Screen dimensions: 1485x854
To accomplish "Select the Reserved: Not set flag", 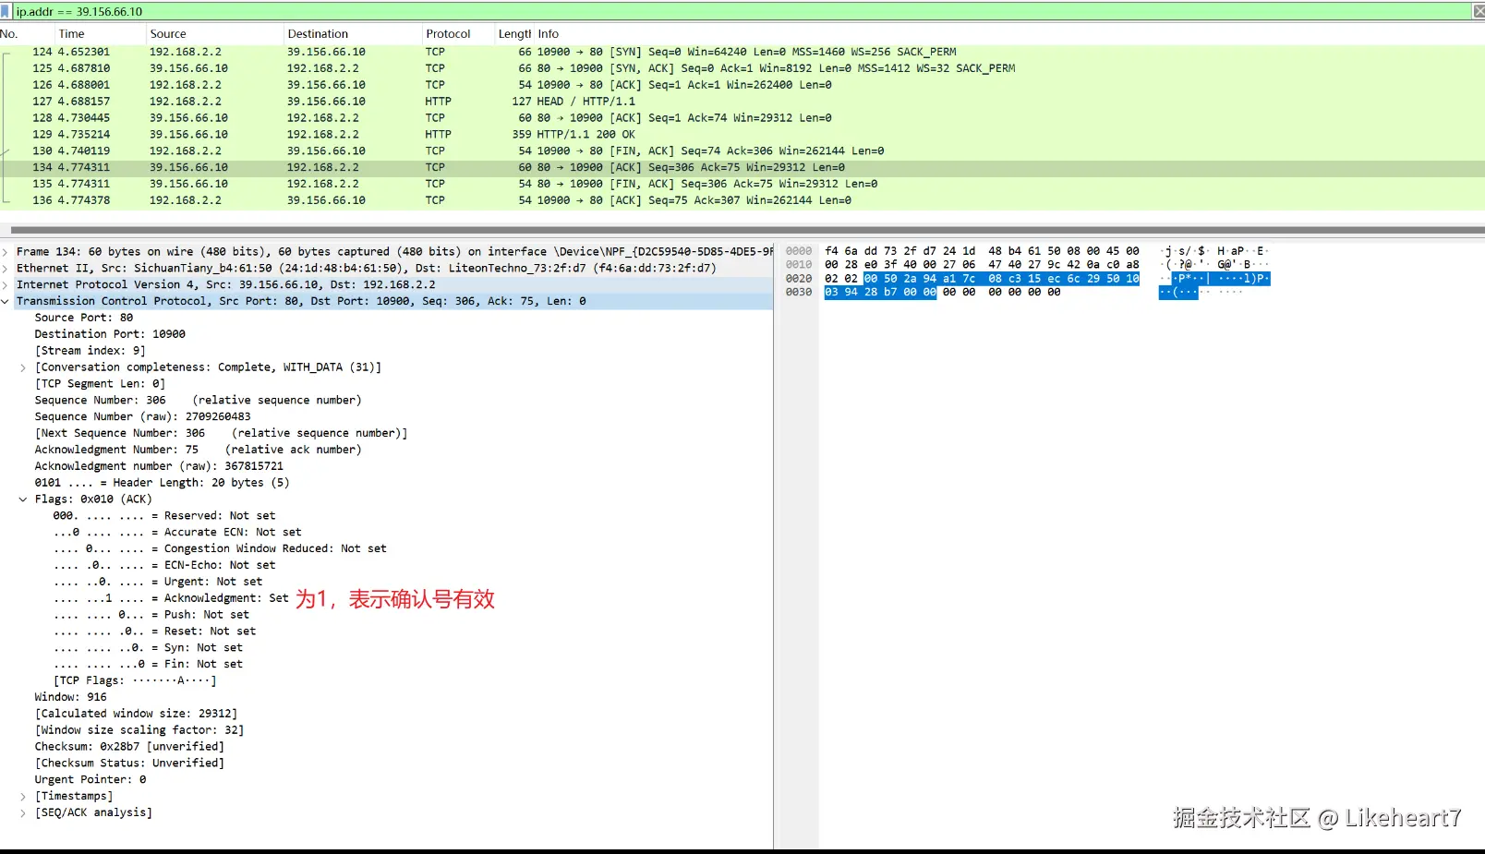I will 164,516.
